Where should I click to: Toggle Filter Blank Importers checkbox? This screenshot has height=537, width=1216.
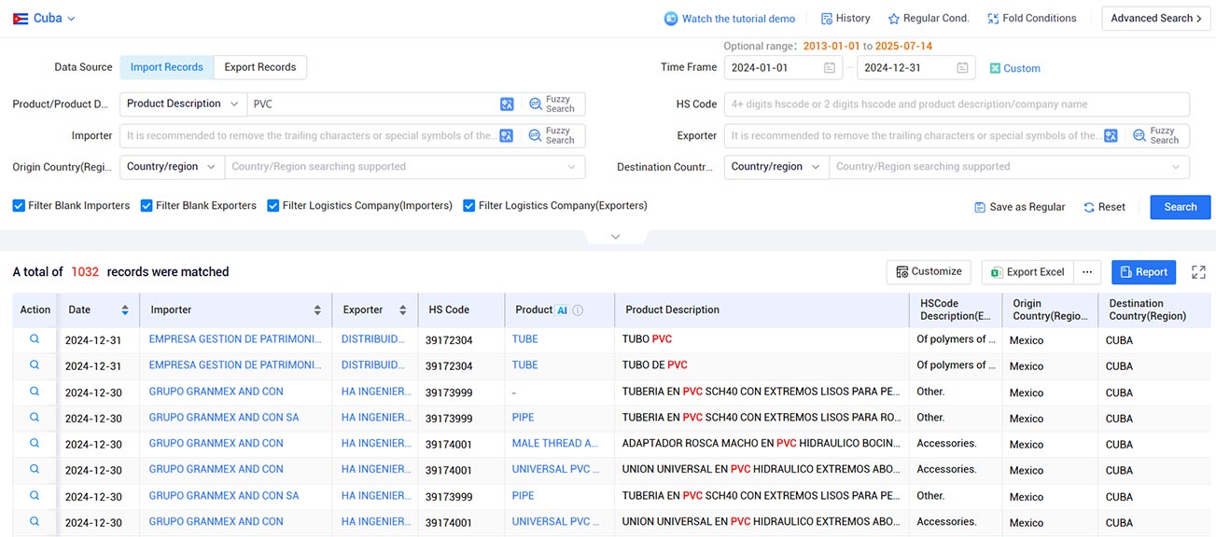click(x=19, y=206)
